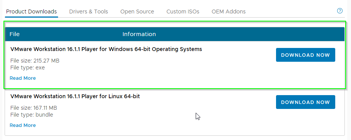This screenshot has width=351, height=140.
Task: View the OEM Addons tab
Action: (x=228, y=12)
